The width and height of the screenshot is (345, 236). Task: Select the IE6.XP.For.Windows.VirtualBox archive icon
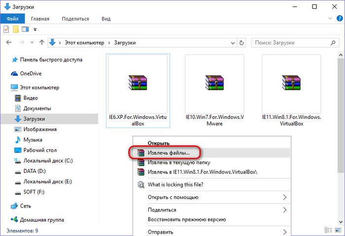[x=138, y=82]
